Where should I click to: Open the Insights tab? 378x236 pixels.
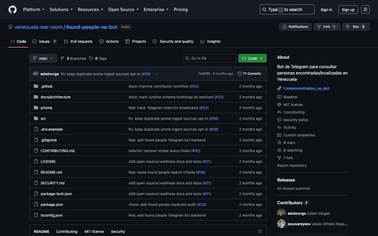[211, 41]
